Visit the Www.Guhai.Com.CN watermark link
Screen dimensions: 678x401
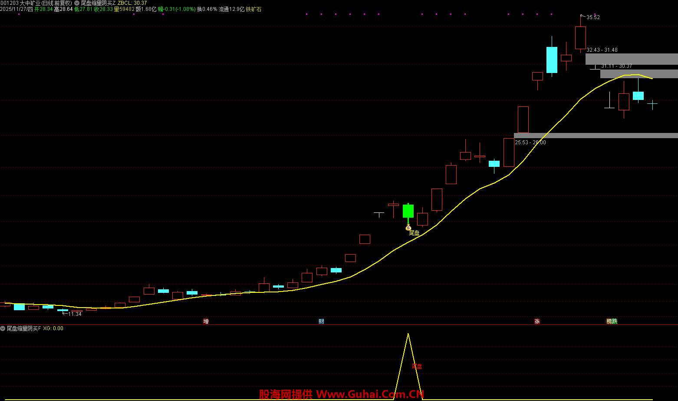click(x=369, y=394)
